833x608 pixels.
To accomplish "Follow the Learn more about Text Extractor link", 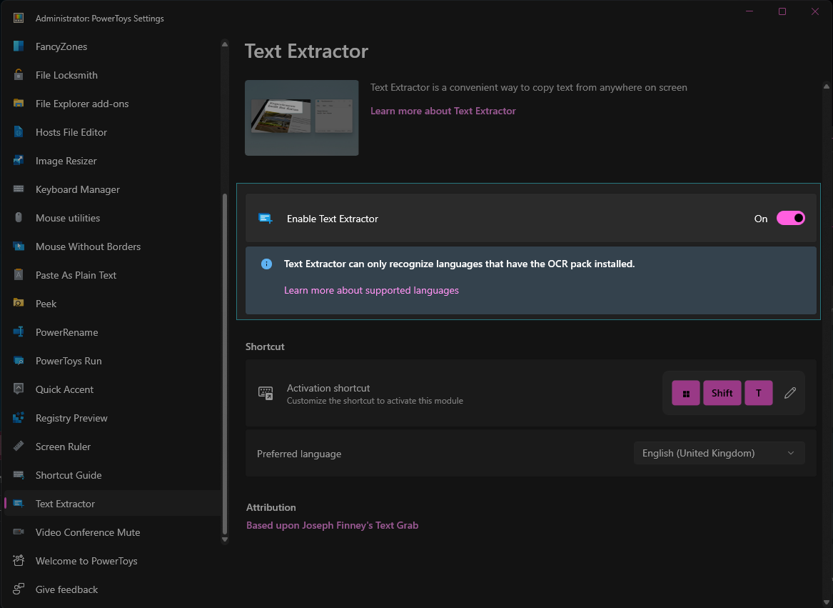I will tap(443, 111).
